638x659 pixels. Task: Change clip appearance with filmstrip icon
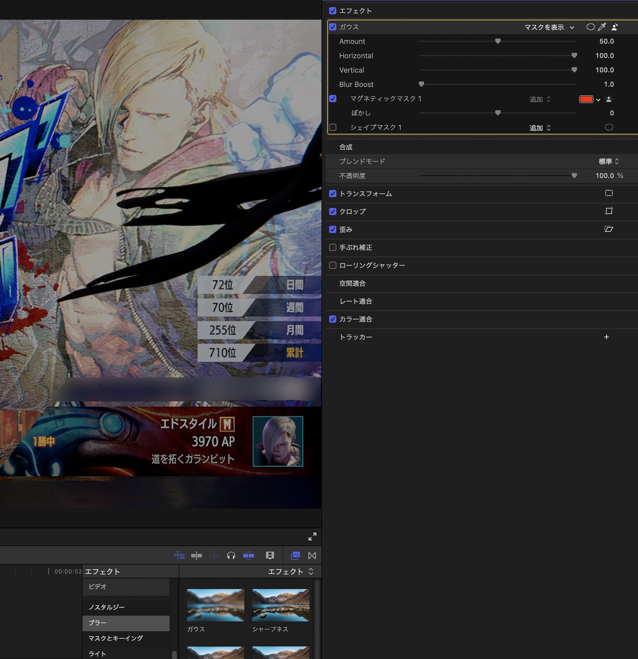point(270,555)
